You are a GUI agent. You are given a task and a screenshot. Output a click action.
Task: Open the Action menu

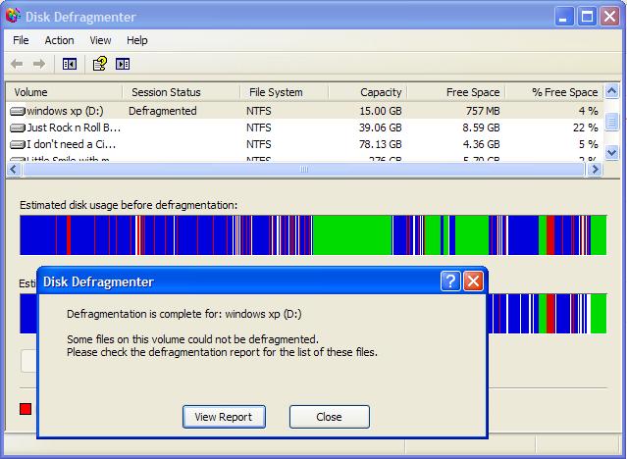tap(59, 40)
